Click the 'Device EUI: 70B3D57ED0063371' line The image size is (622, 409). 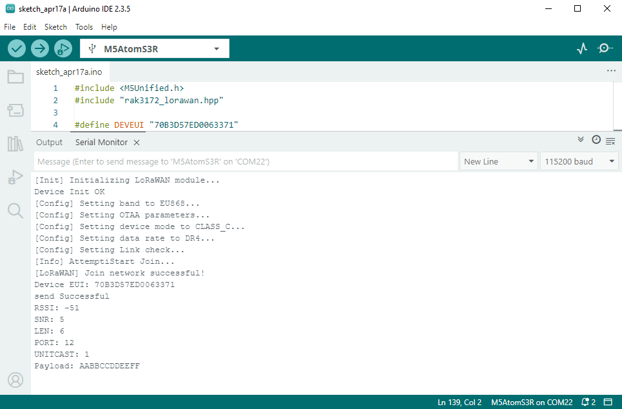pyautogui.click(x=104, y=284)
